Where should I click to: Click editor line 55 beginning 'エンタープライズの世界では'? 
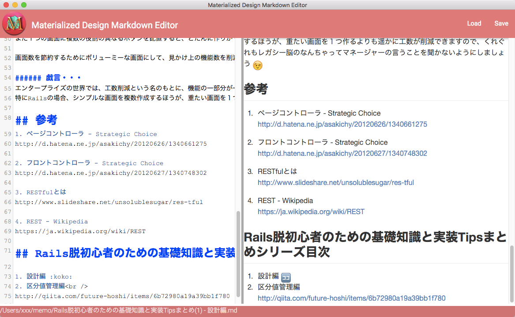(125, 88)
